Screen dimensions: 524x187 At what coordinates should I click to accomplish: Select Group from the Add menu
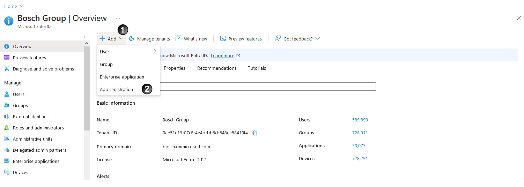128,64
